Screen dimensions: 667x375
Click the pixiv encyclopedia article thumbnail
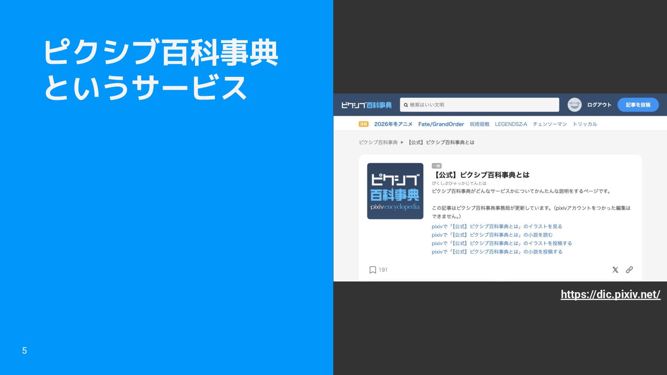[x=395, y=191]
